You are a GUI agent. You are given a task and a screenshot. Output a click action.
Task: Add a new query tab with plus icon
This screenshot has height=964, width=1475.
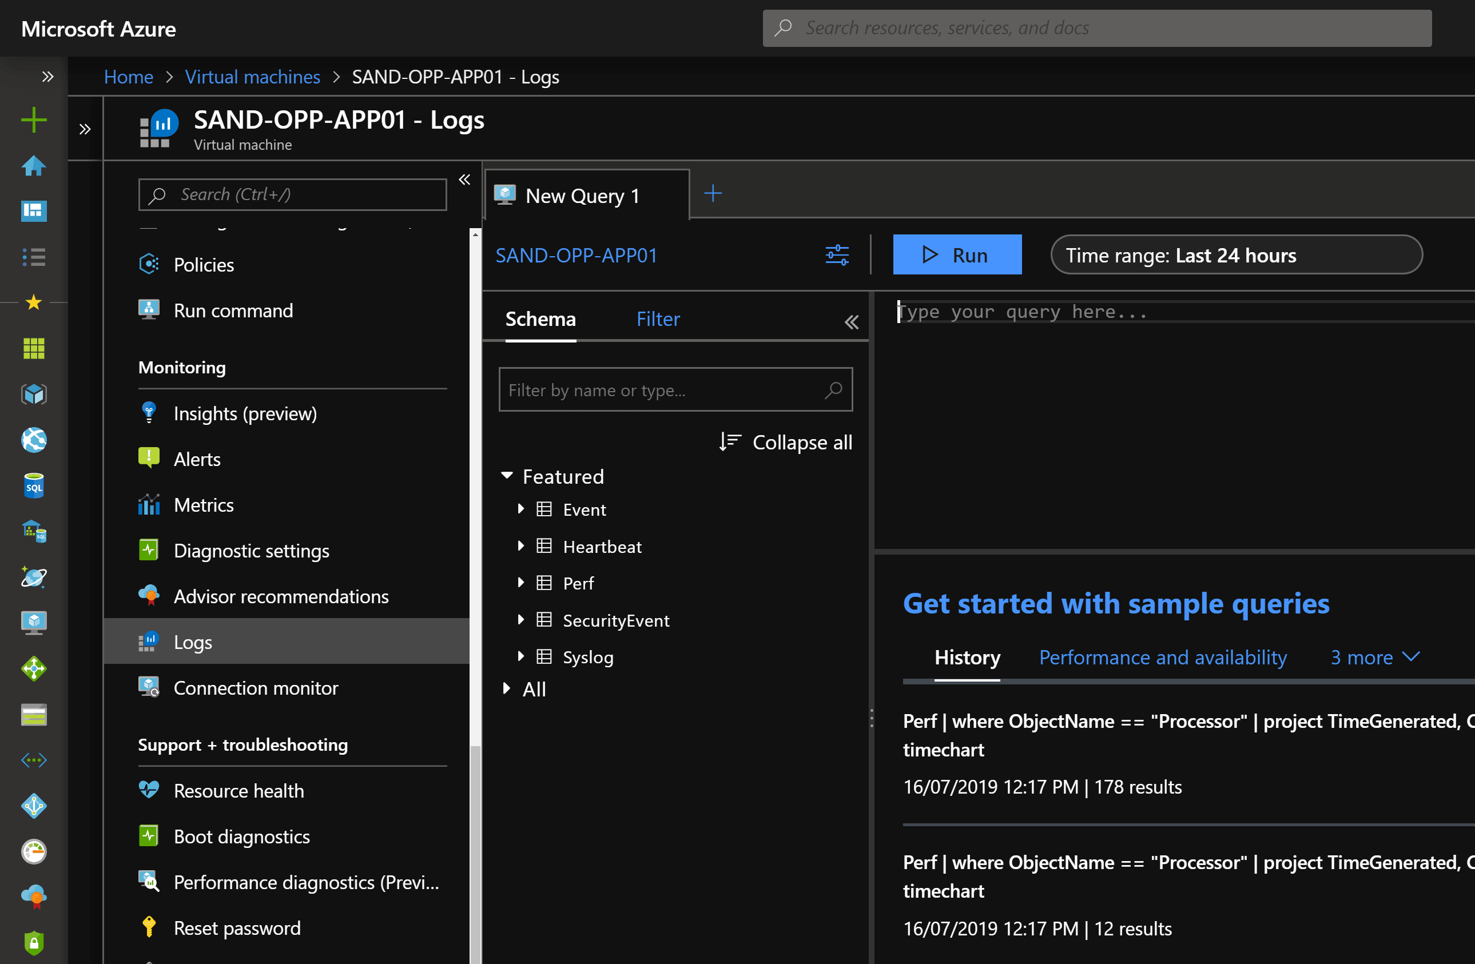pyautogui.click(x=713, y=193)
